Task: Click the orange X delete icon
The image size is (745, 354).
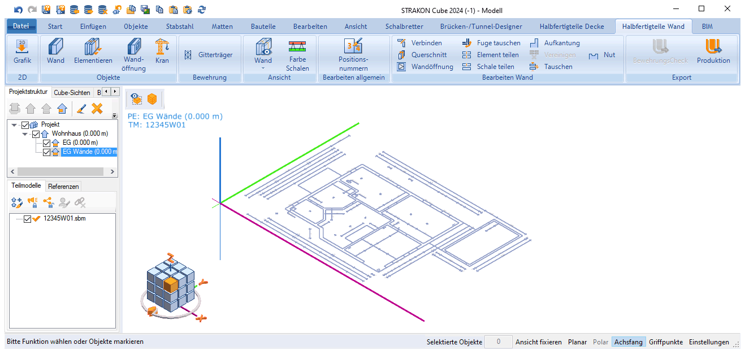Action: click(97, 109)
